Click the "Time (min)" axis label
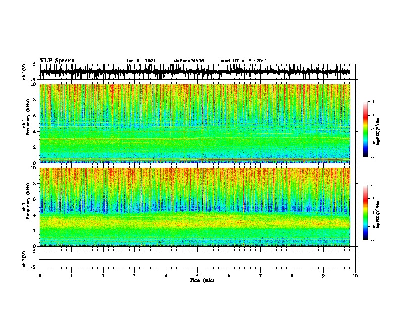The width and height of the screenshot is (400, 309). (x=202, y=280)
